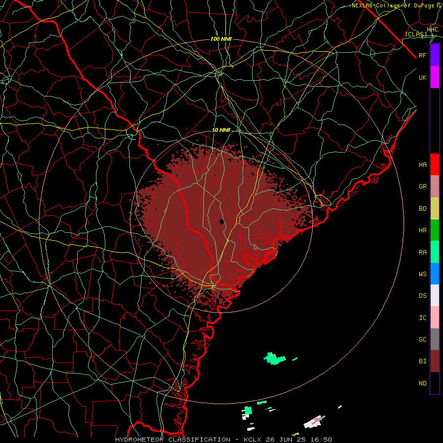This screenshot has width=443, height=443.
Task: Select the IC light pink swatch
Action: tap(435, 317)
